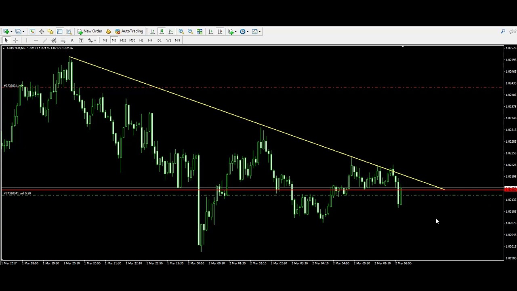
Task: Select the standard cursor tool
Action: (x=6, y=40)
